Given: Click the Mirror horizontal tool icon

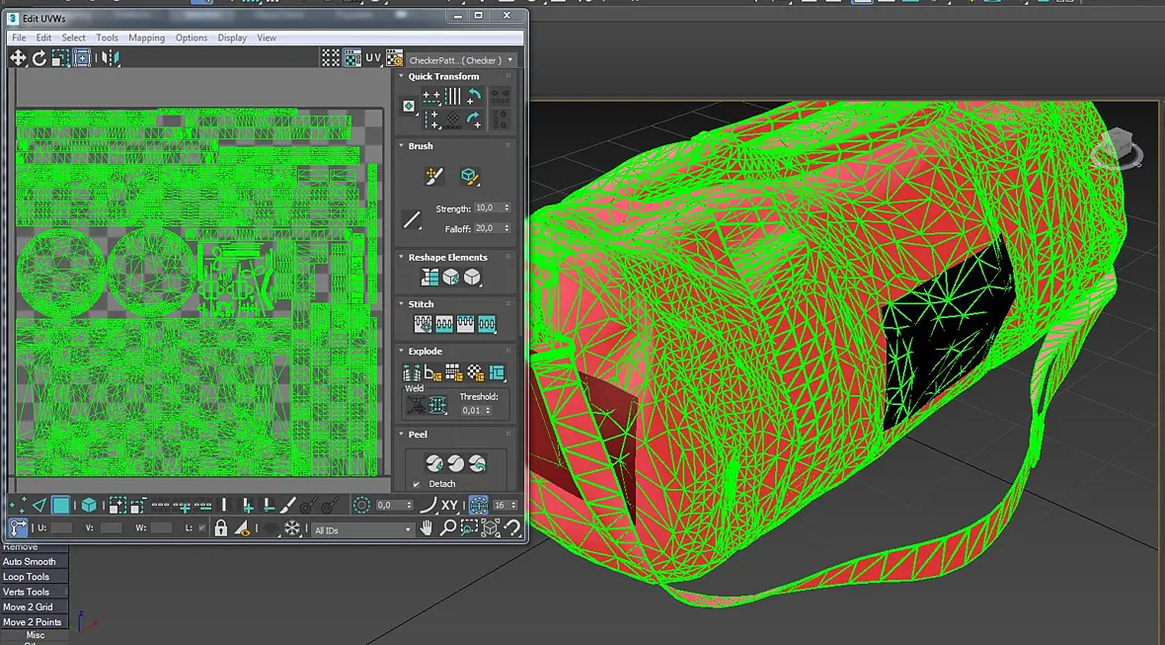Looking at the screenshot, I should (x=110, y=58).
